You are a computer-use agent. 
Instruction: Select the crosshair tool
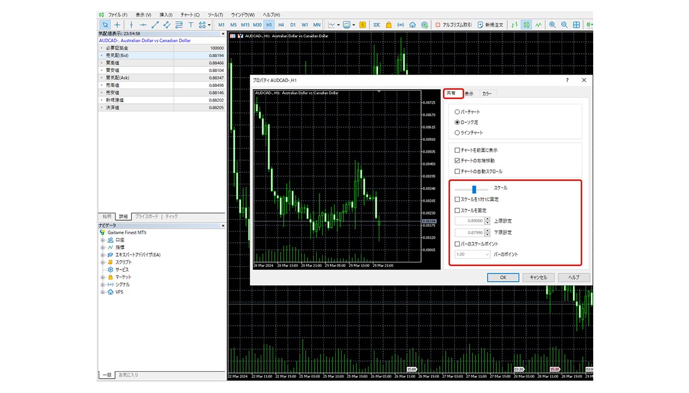117,25
